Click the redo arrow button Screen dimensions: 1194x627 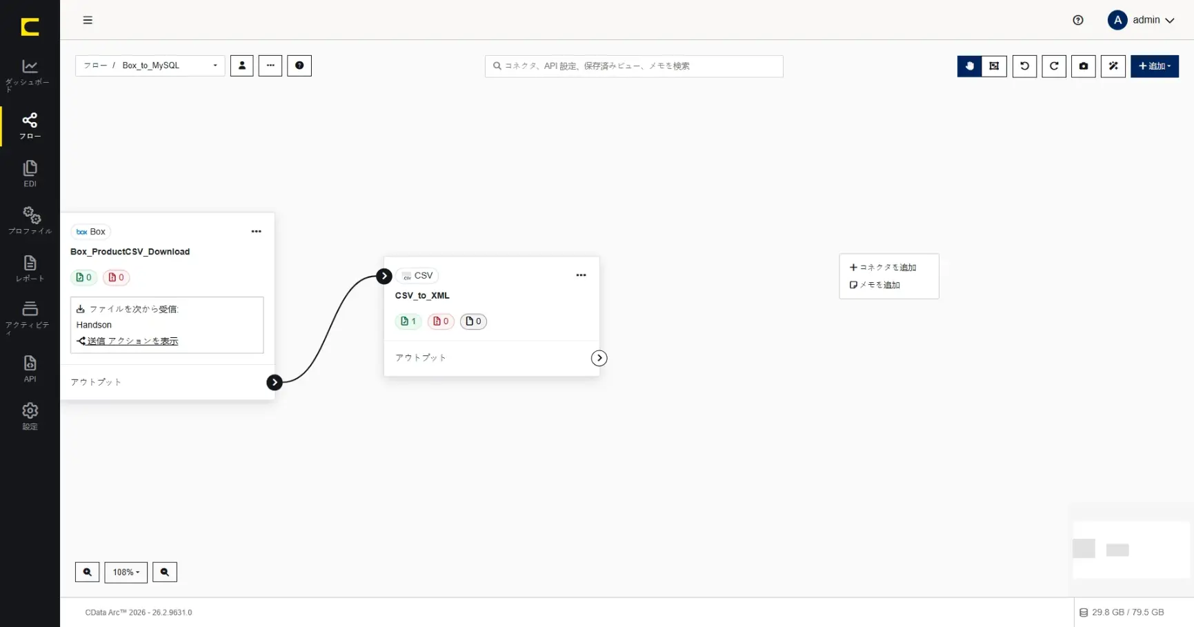coord(1054,66)
